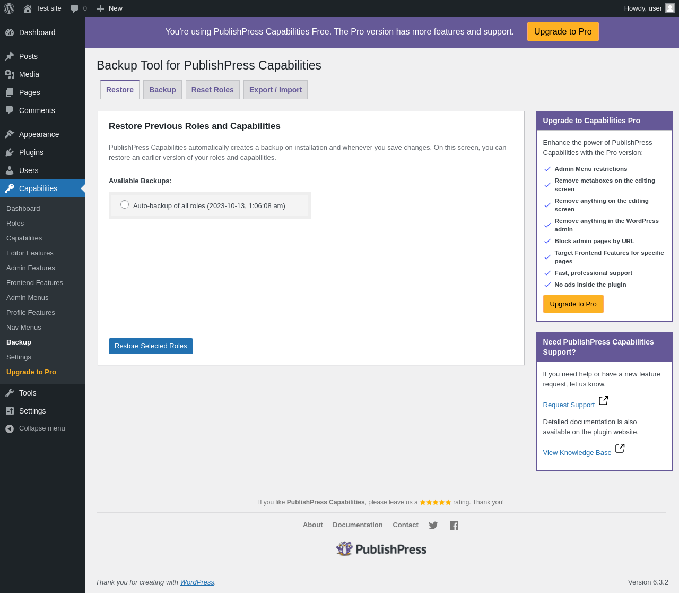Click the Dashboard gauge icon in sidebar
679x593 pixels.
(10, 32)
